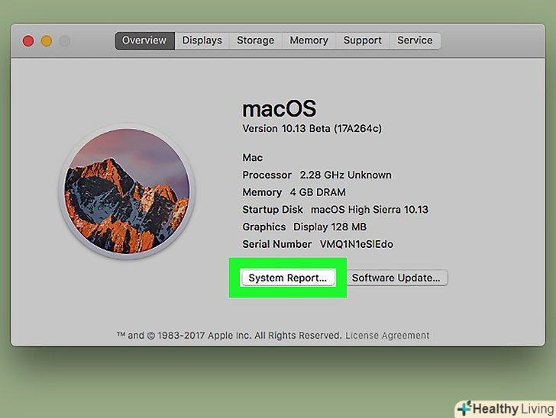
Task: Select the Memory tab
Action: pyautogui.click(x=309, y=40)
